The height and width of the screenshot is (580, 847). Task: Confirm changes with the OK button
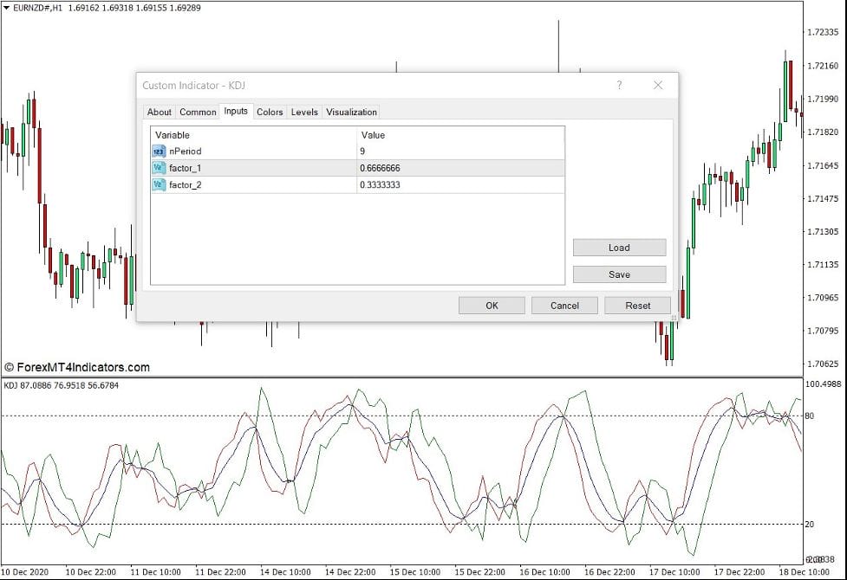(x=492, y=305)
